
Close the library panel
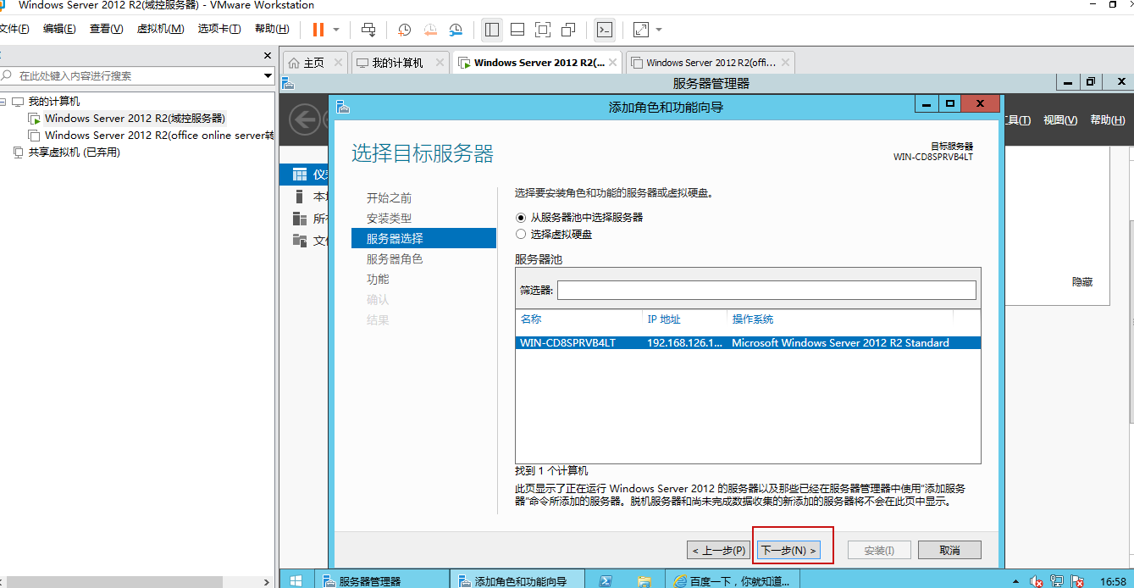268,56
